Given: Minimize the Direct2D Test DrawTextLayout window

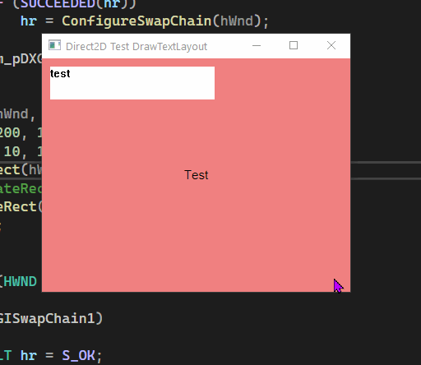Looking at the screenshot, I should pyautogui.click(x=257, y=45).
